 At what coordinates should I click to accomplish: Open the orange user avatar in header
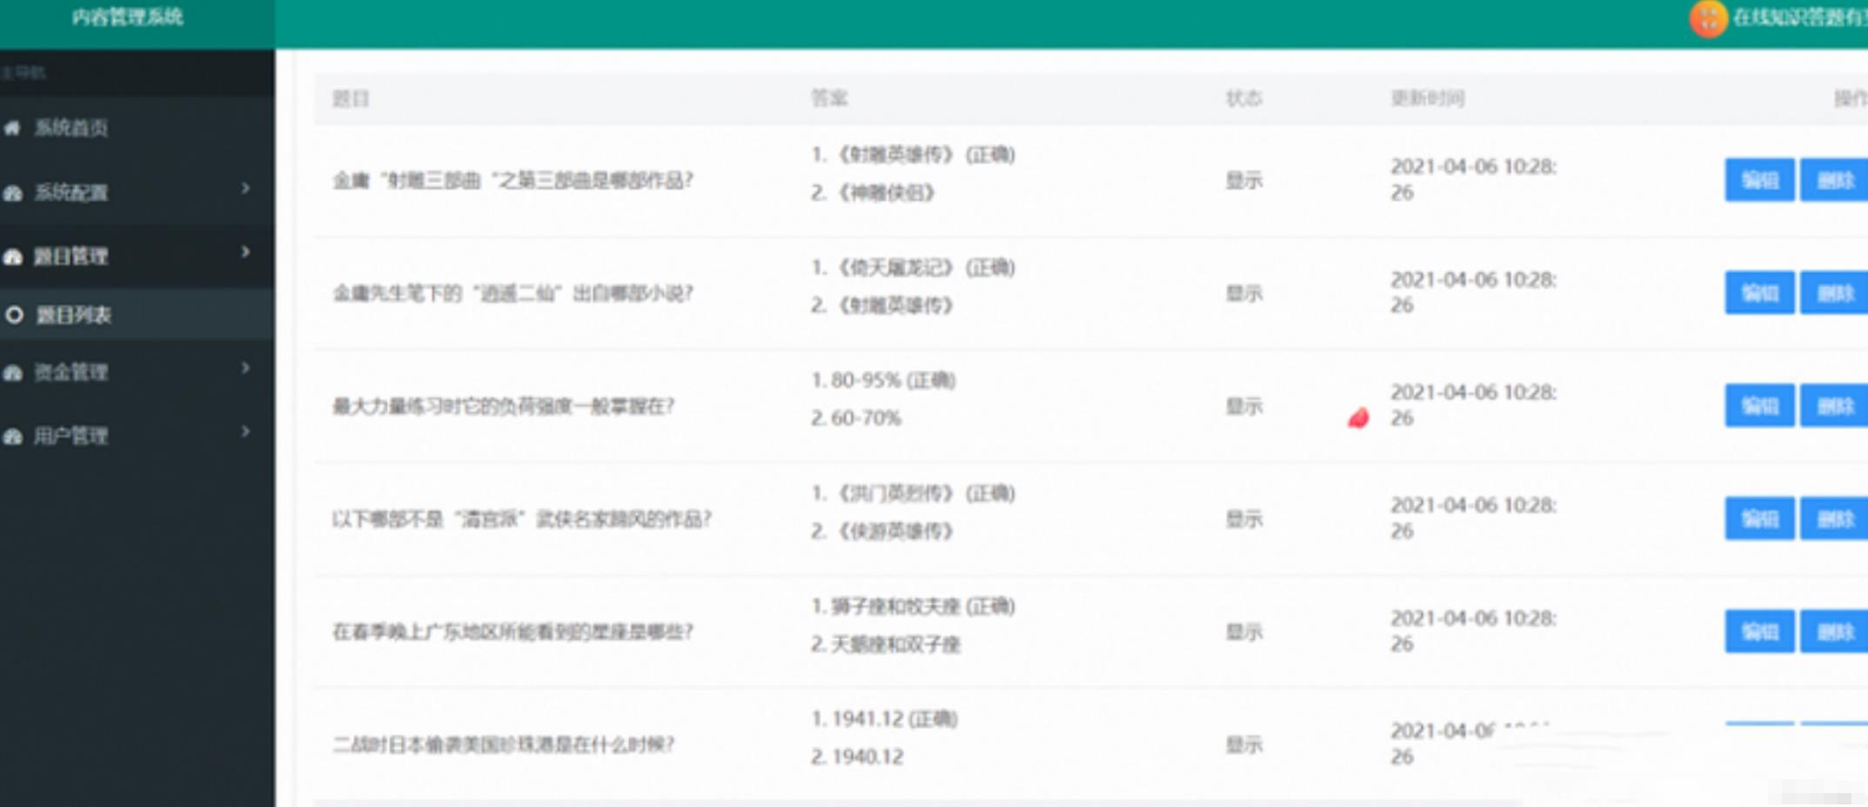pos(1708,17)
